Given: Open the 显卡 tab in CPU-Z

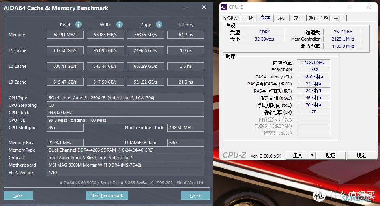Looking at the screenshot, I should click(x=298, y=18).
